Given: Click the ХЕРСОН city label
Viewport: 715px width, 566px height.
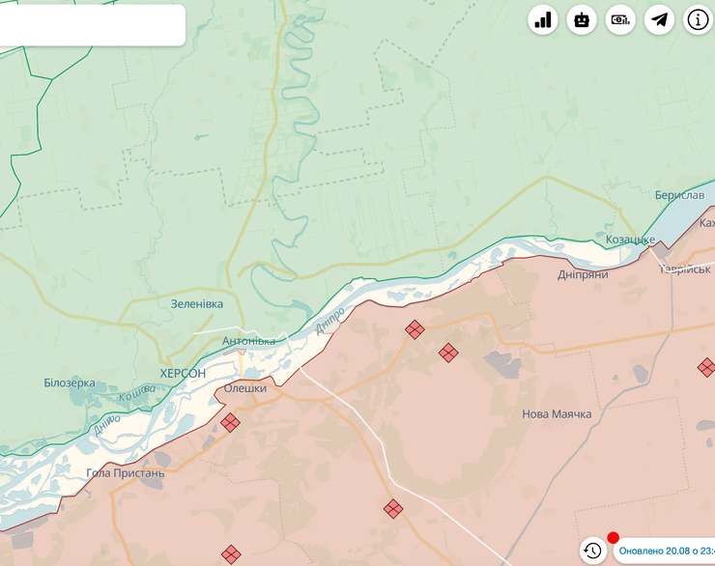Looking at the screenshot, I should [183, 373].
